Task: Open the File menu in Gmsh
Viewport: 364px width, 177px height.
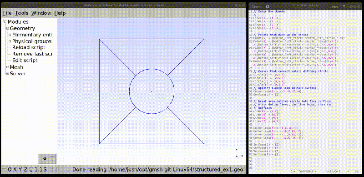Action: click(x=7, y=13)
